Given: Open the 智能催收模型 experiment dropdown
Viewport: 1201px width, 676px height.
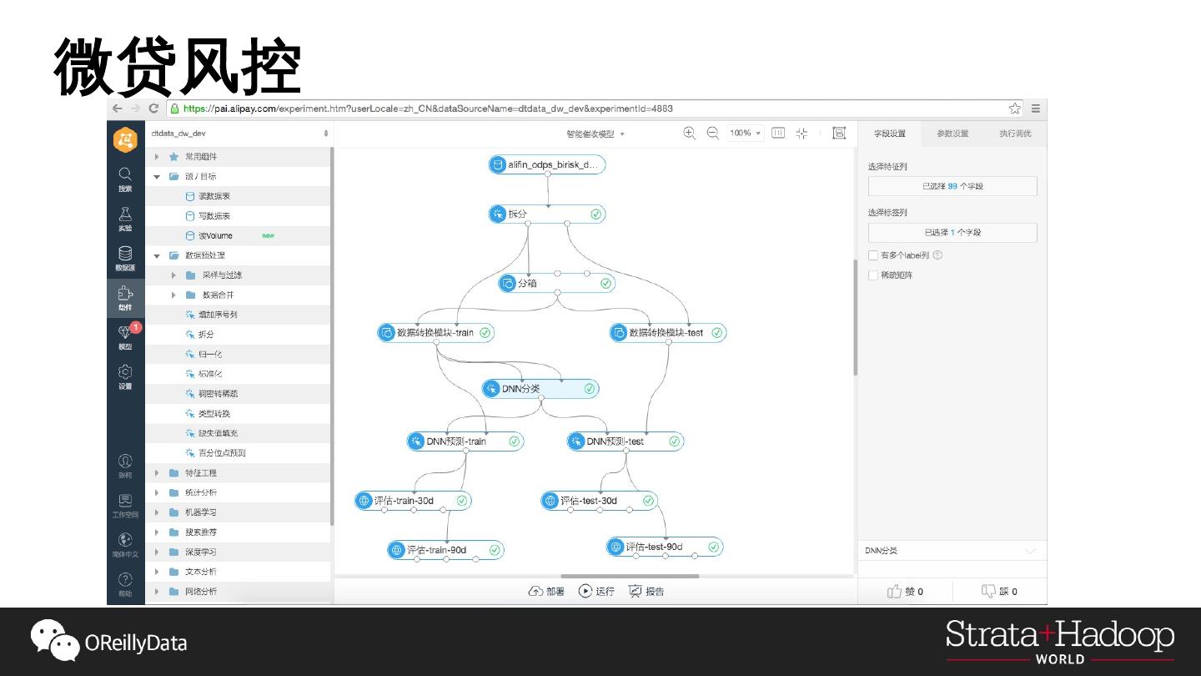Looking at the screenshot, I should (595, 134).
